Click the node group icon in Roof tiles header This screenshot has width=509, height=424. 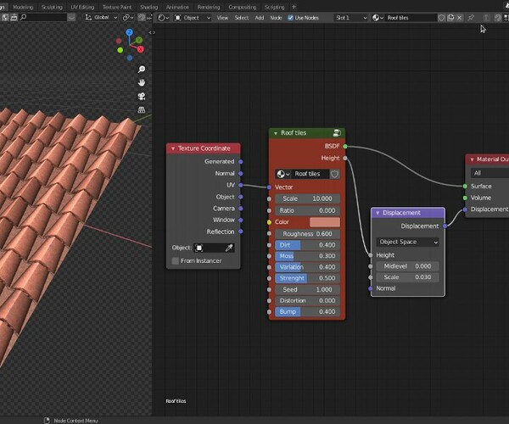(338, 133)
